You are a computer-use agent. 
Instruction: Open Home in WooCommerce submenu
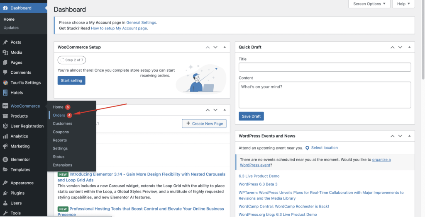[x=58, y=107]
